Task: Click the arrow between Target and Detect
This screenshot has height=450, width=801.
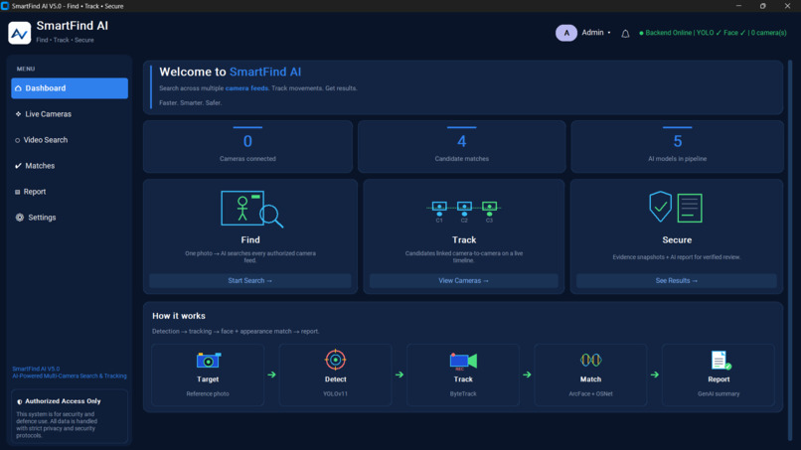Action: pyautogui.click(x=271, y=375)
